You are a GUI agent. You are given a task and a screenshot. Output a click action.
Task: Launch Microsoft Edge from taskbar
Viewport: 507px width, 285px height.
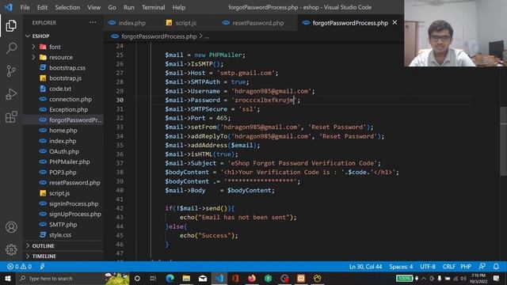coord(170,278)
